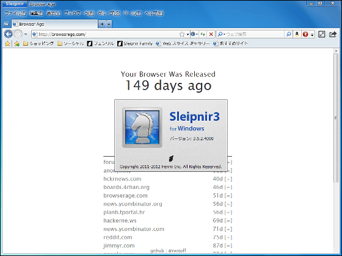Open the tab list icon left of tabs
The image size is (342, 256).
tap(6, 24)
